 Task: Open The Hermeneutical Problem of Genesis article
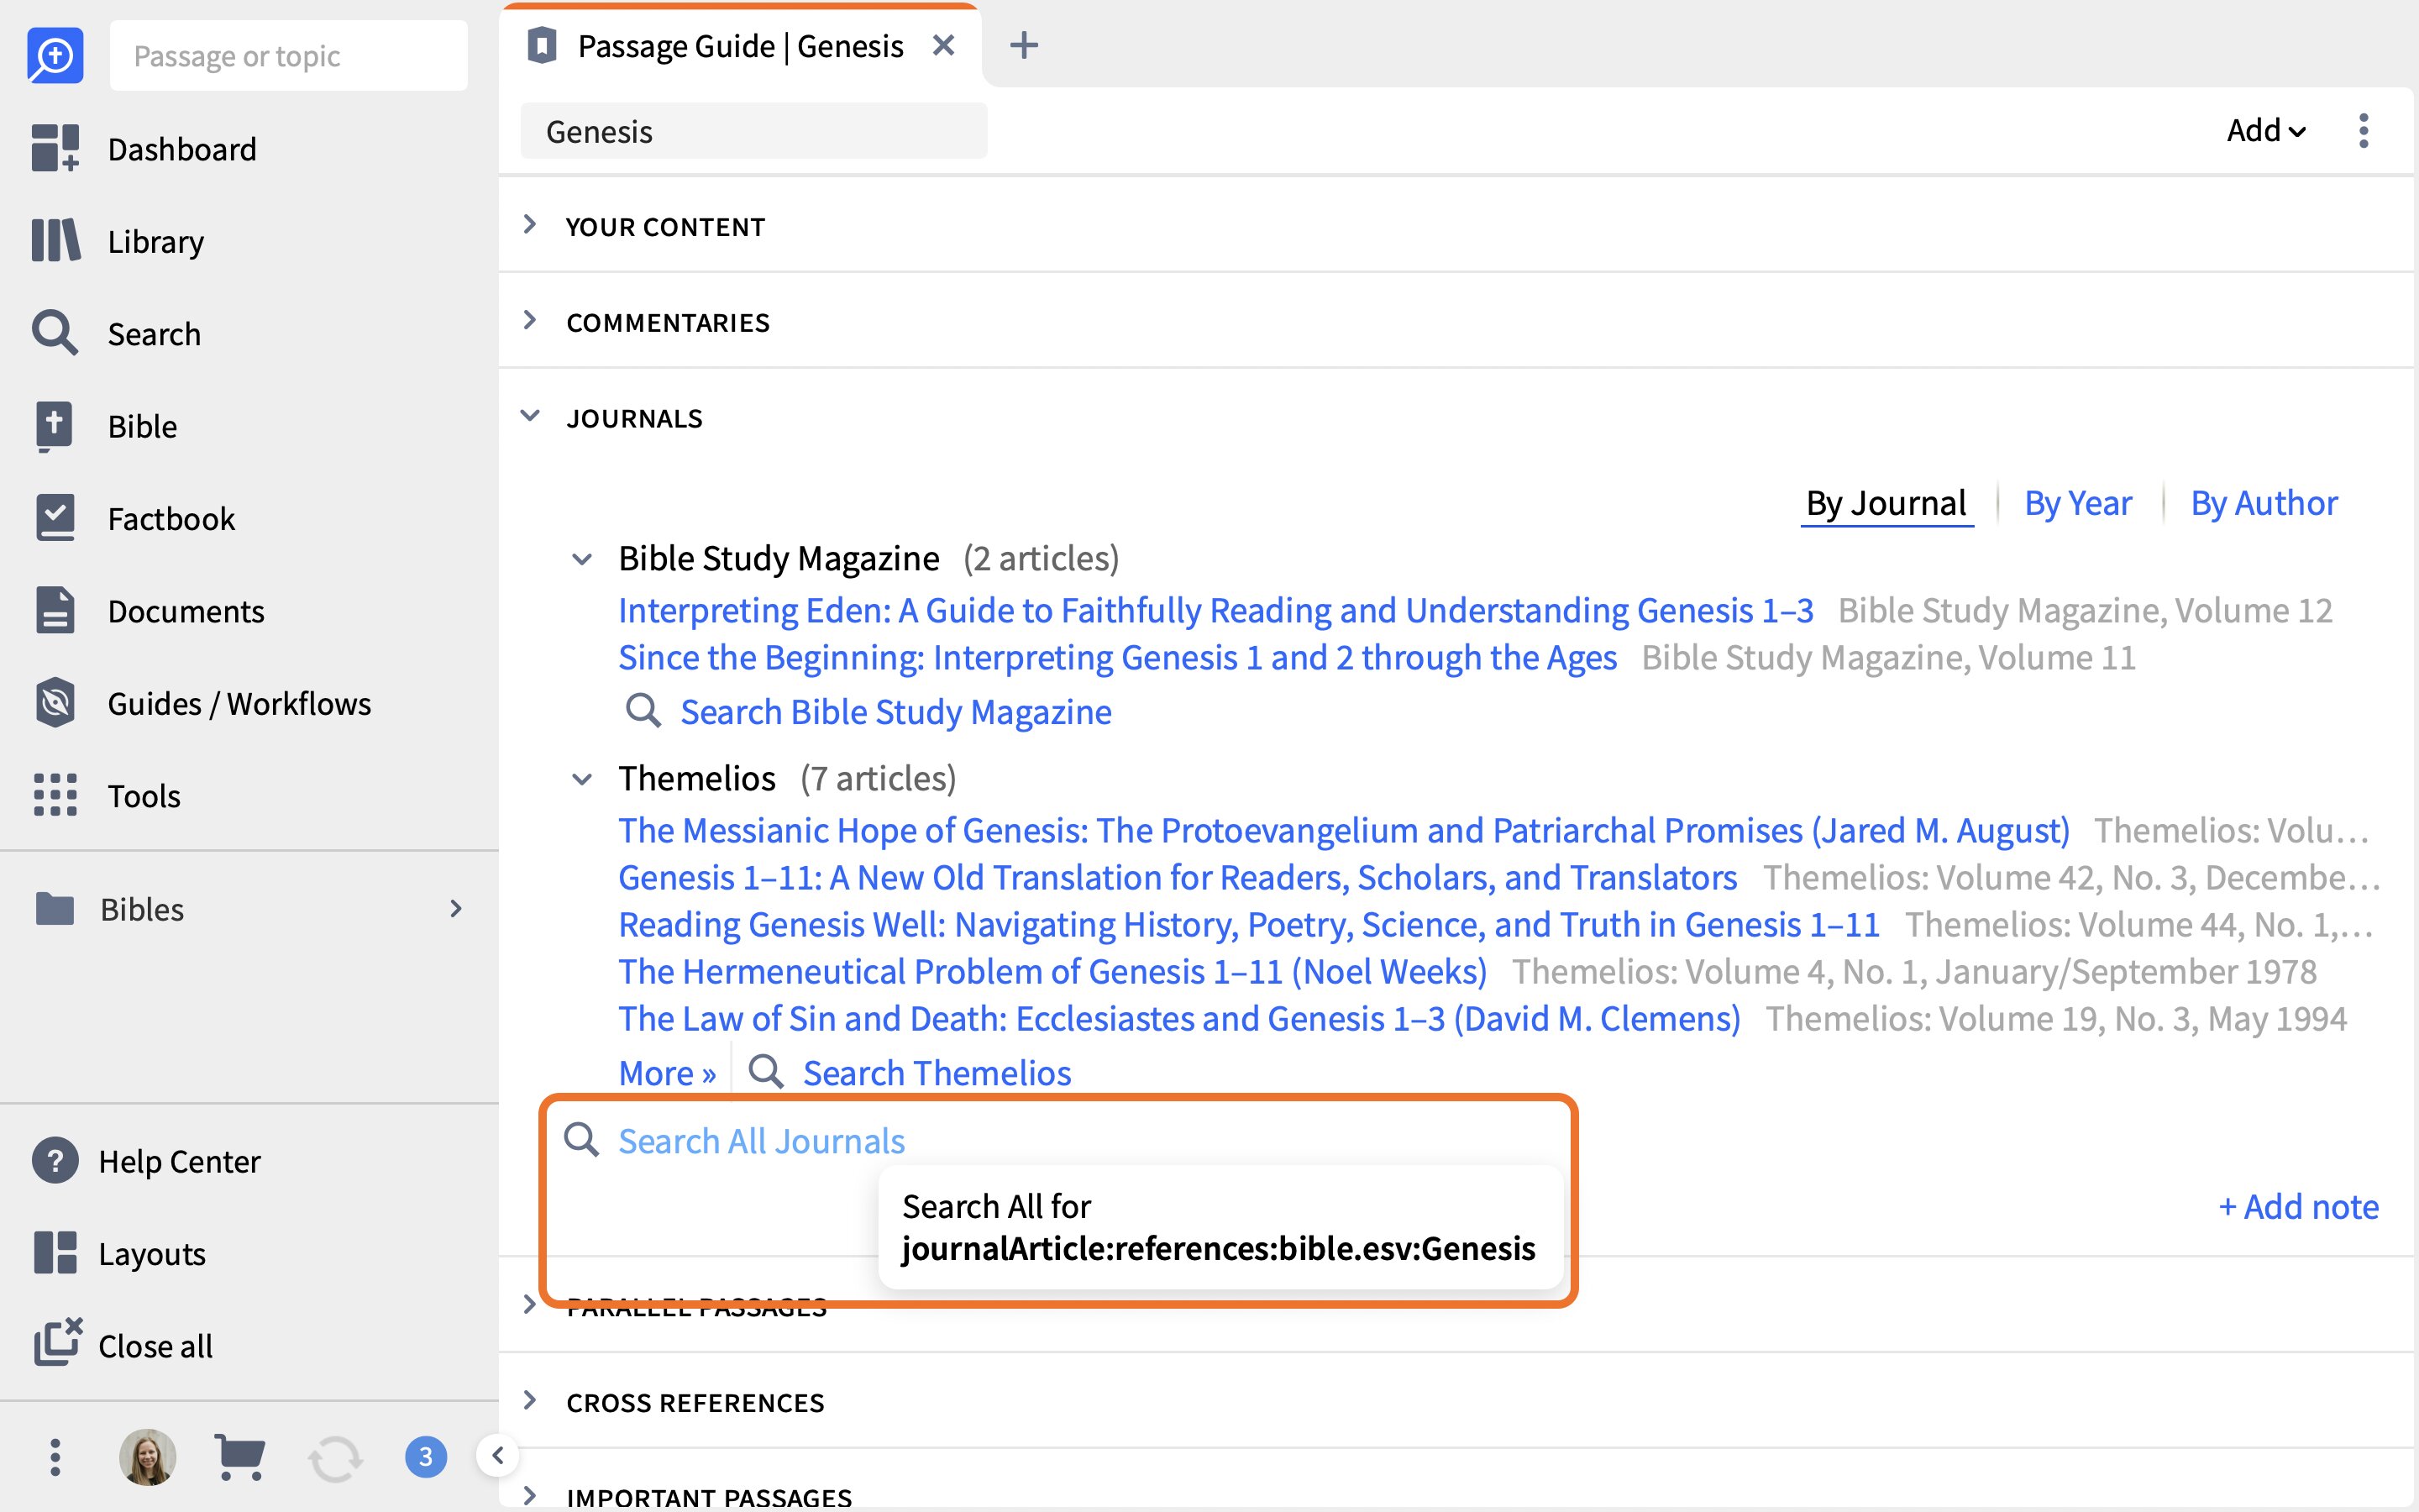pyautogui.click(x=1052, y=971)
